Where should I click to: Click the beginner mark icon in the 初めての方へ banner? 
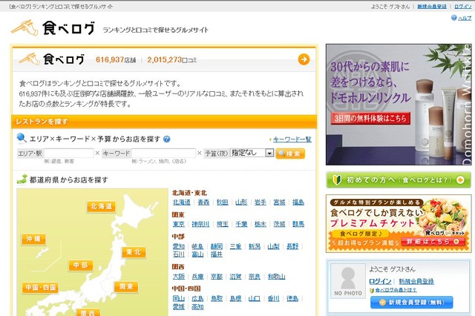point(337,180)
